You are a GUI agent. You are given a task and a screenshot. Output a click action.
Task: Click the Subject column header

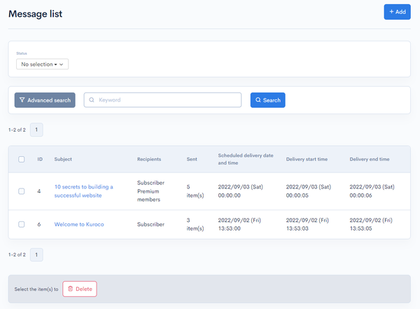coord(63,159)
